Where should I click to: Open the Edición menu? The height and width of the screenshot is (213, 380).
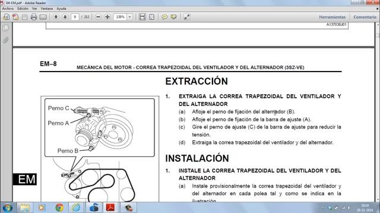23,9
